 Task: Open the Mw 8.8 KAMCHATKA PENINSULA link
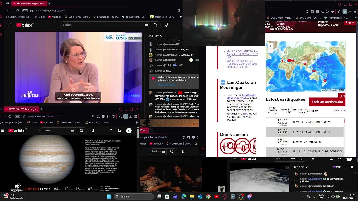242,64
